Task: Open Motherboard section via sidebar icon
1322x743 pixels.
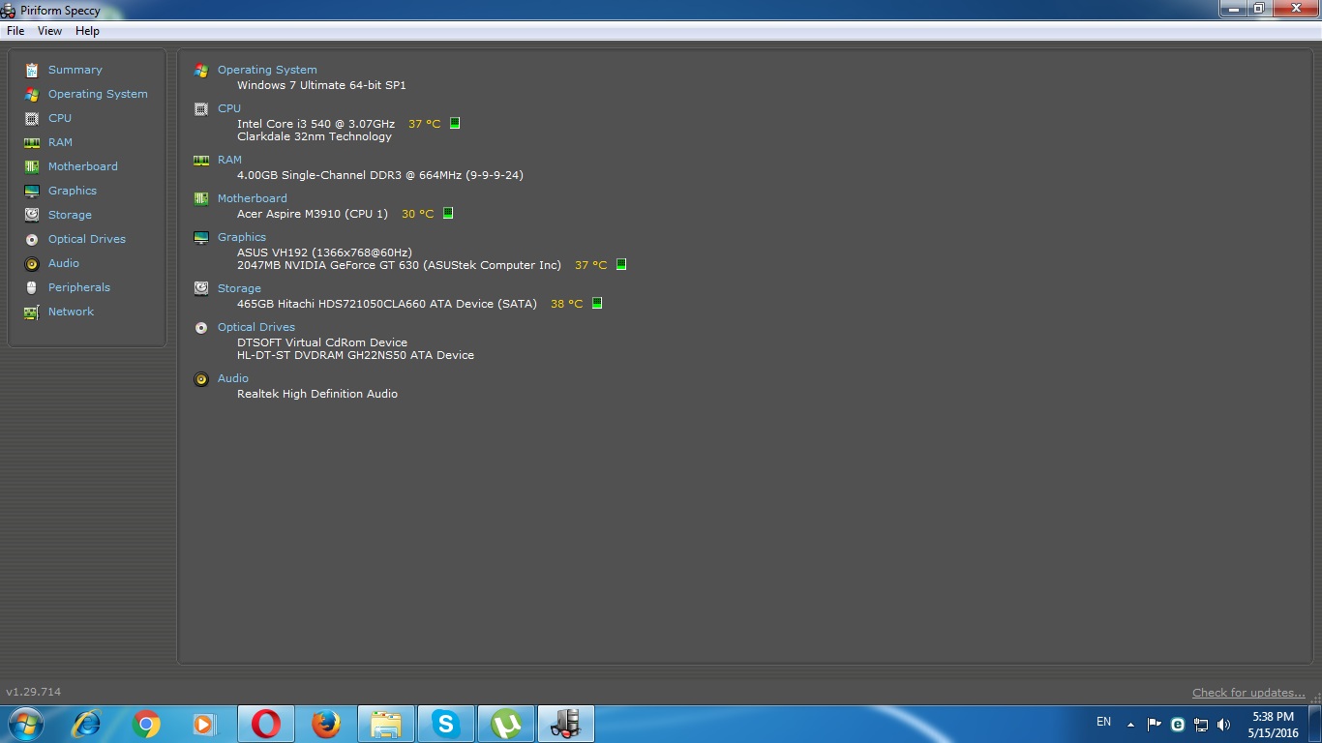Action: [32, 166]
